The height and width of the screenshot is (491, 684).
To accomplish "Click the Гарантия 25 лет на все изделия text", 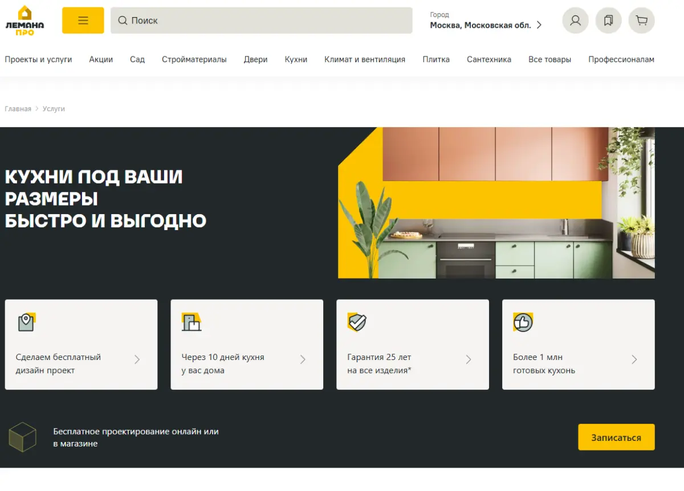I will [x=379, y=364].
